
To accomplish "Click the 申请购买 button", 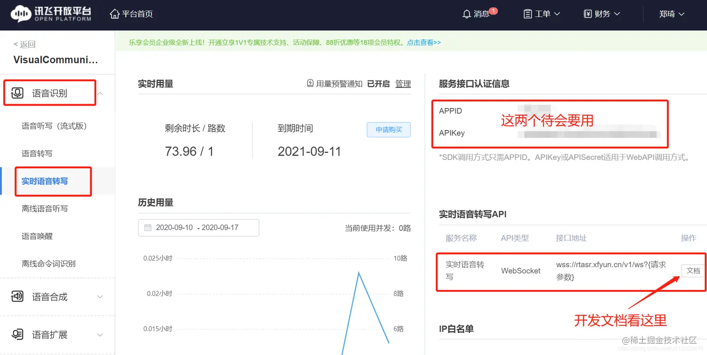I will tap(389, 130).
